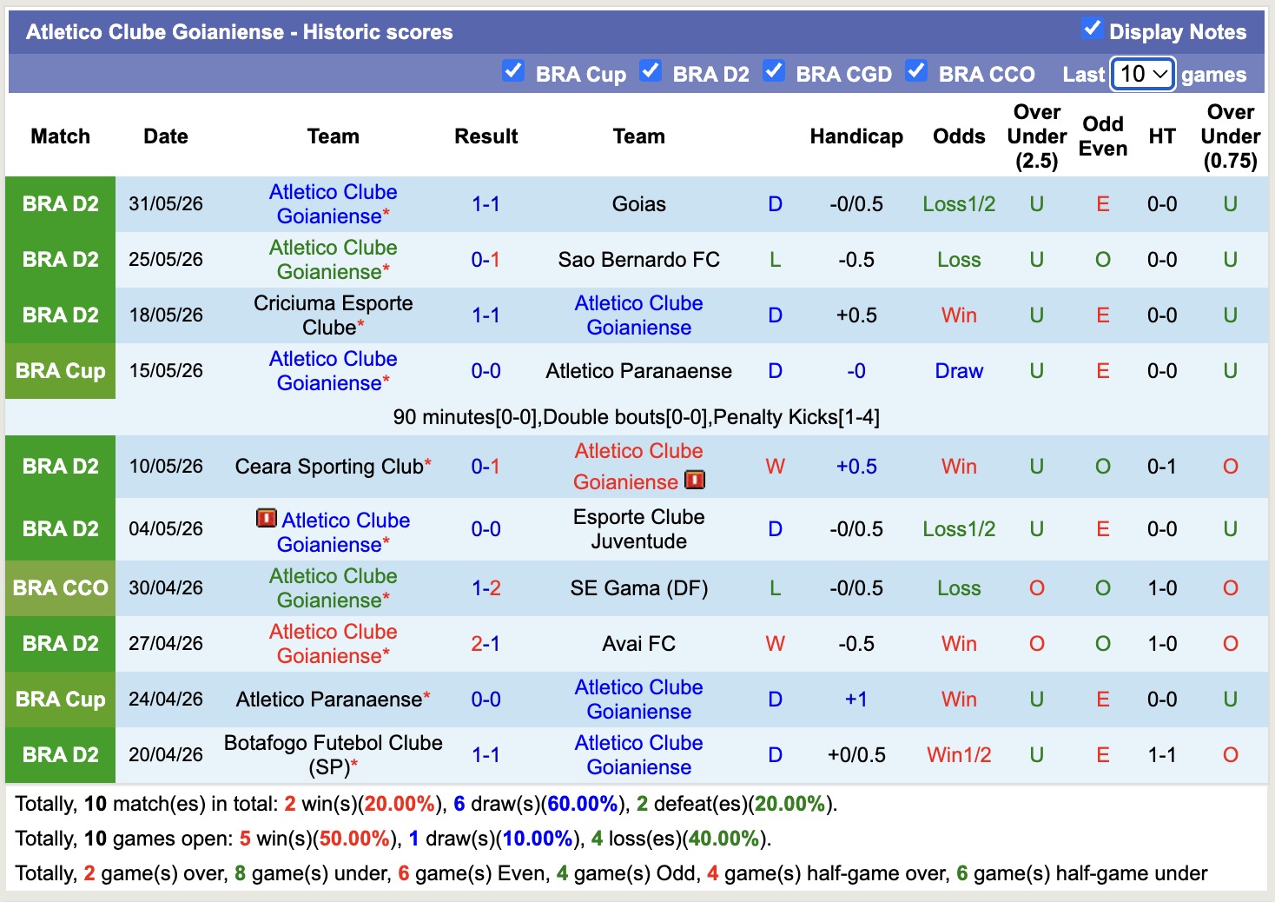1275x902 pixels.
Task: Click the HT column header
Action: (1162, 136)
